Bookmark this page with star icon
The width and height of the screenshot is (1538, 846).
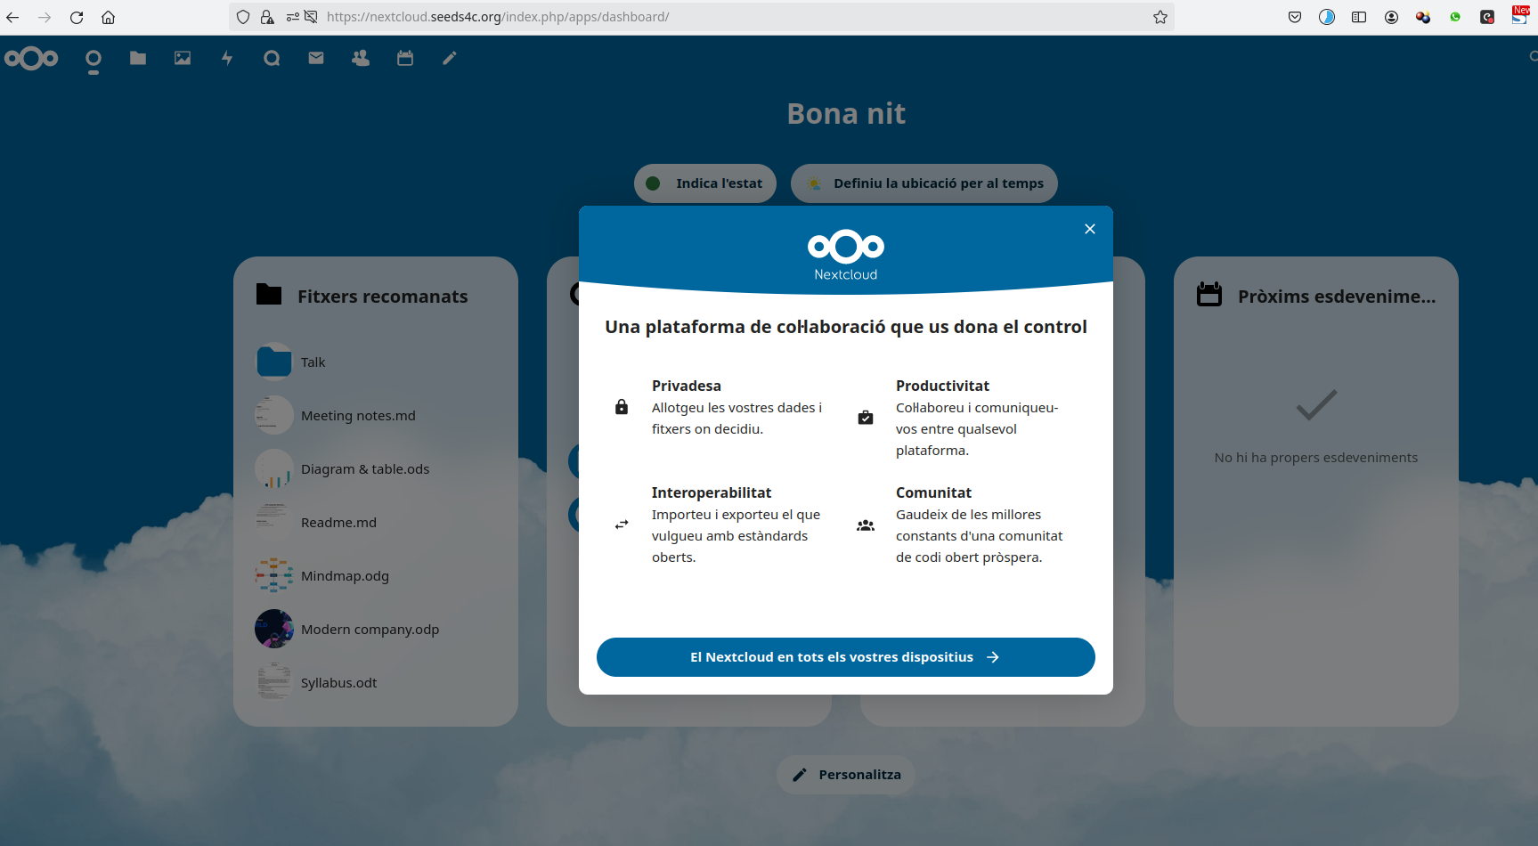[x=1160, y=17]
